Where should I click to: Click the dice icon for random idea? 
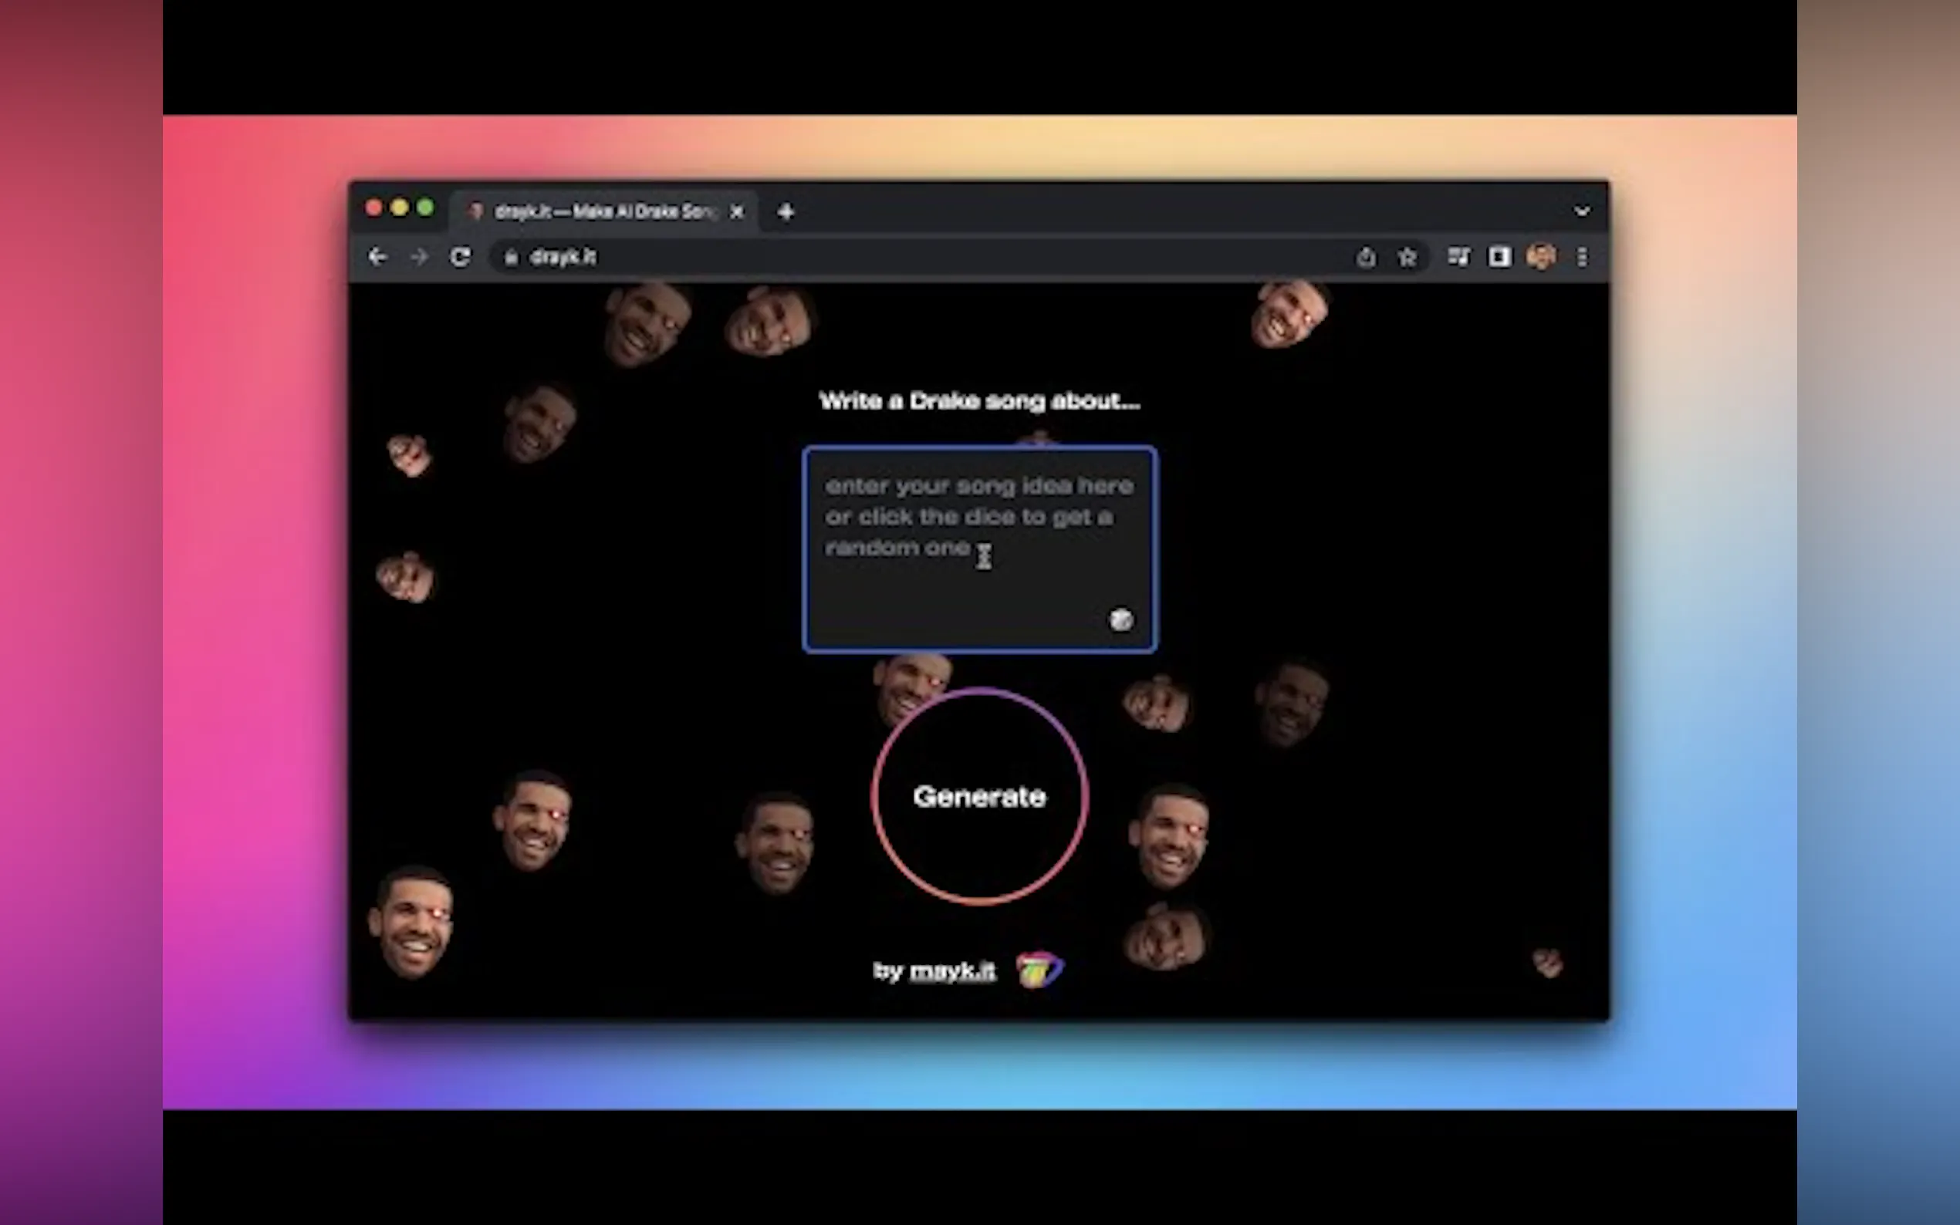pos(1120,619)
